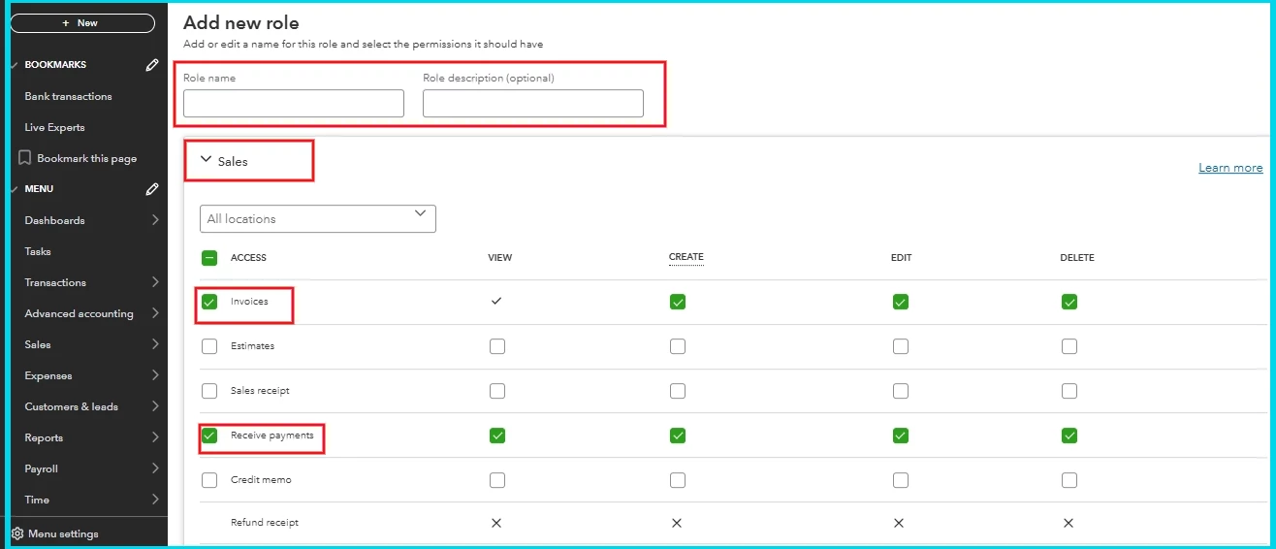Screen dimensions: 1276x549
Task: Click the Role name input field
Action: tap(294, 104)
